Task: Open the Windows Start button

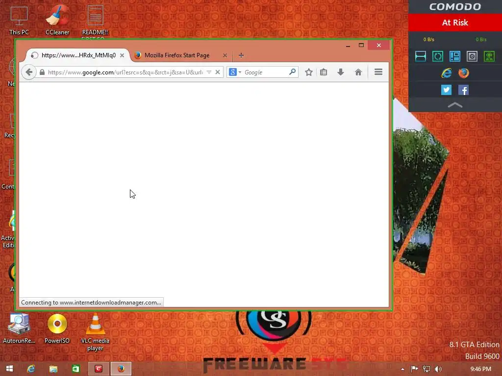Action: (x=10, y=369)
